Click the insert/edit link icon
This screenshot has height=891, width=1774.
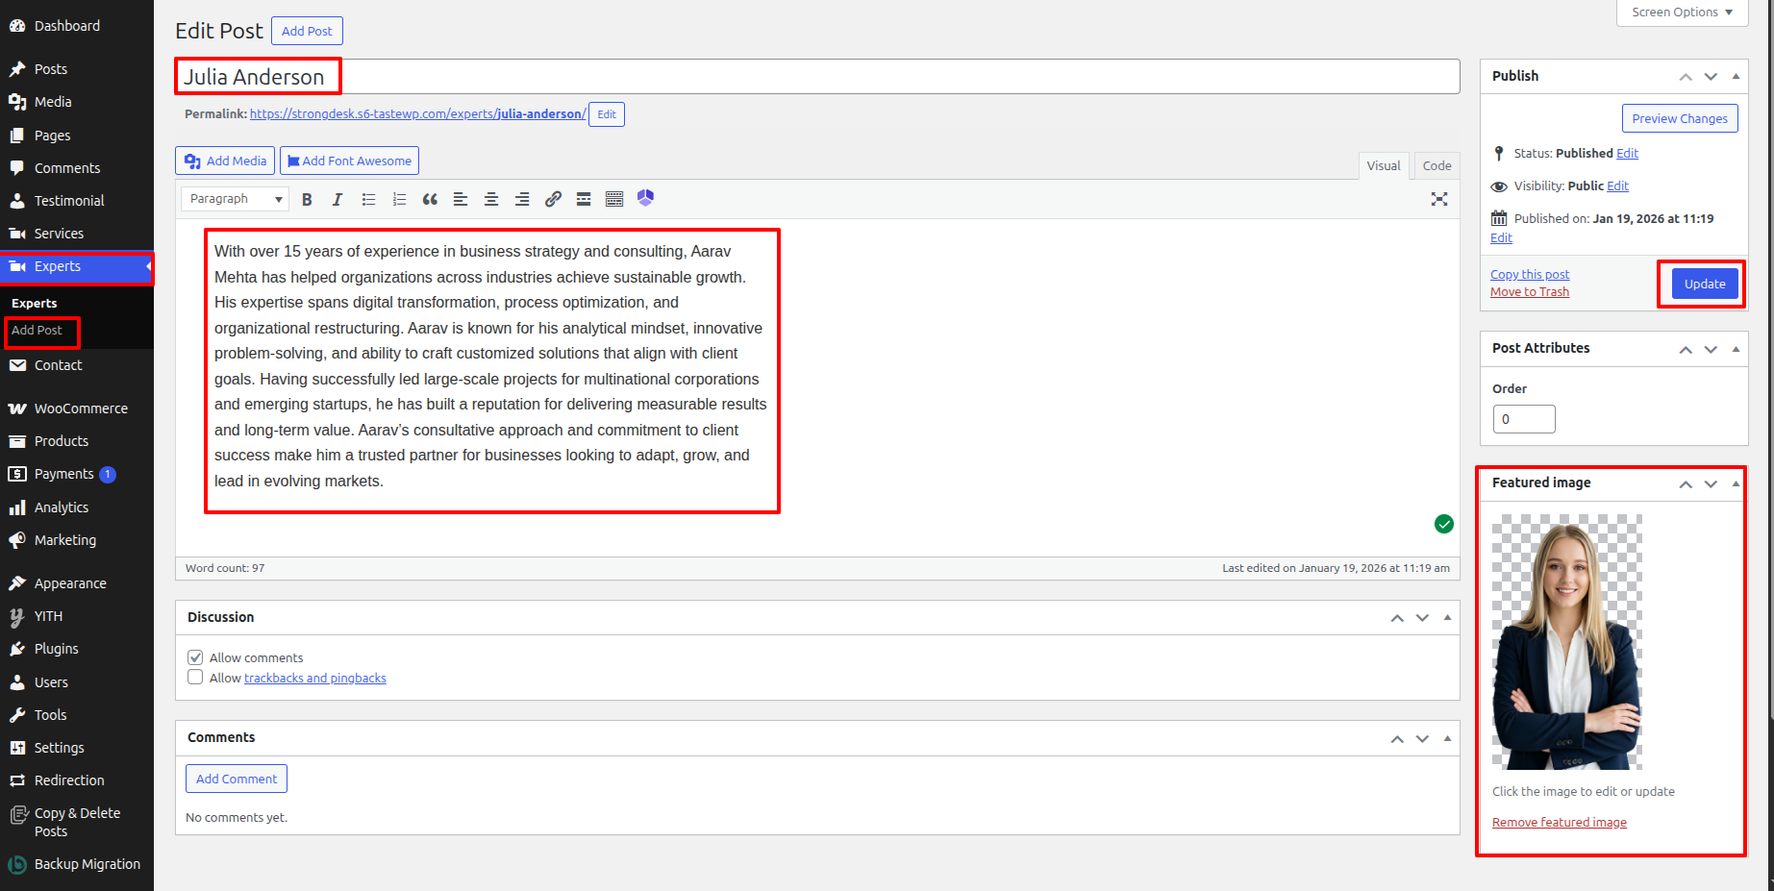point(553,199)
